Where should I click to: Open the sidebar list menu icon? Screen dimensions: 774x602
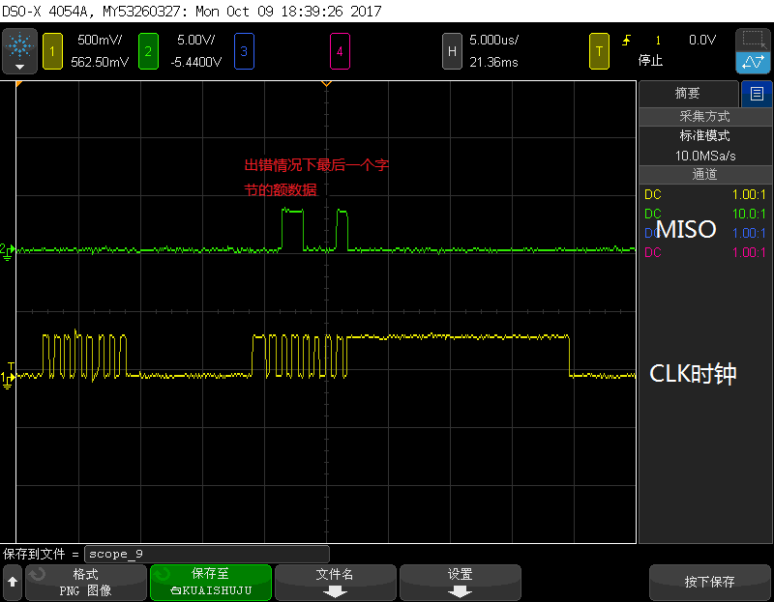[757, 94]
